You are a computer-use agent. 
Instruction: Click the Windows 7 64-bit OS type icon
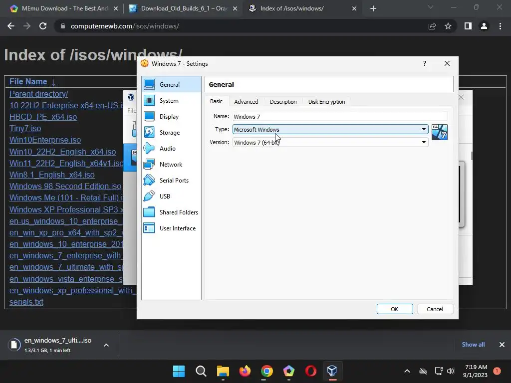tap(439, 132)
